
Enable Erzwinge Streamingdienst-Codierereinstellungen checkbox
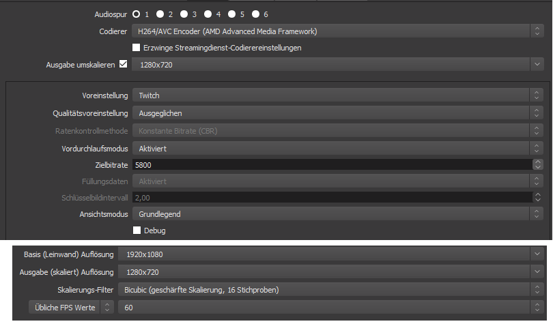(137, 48)
